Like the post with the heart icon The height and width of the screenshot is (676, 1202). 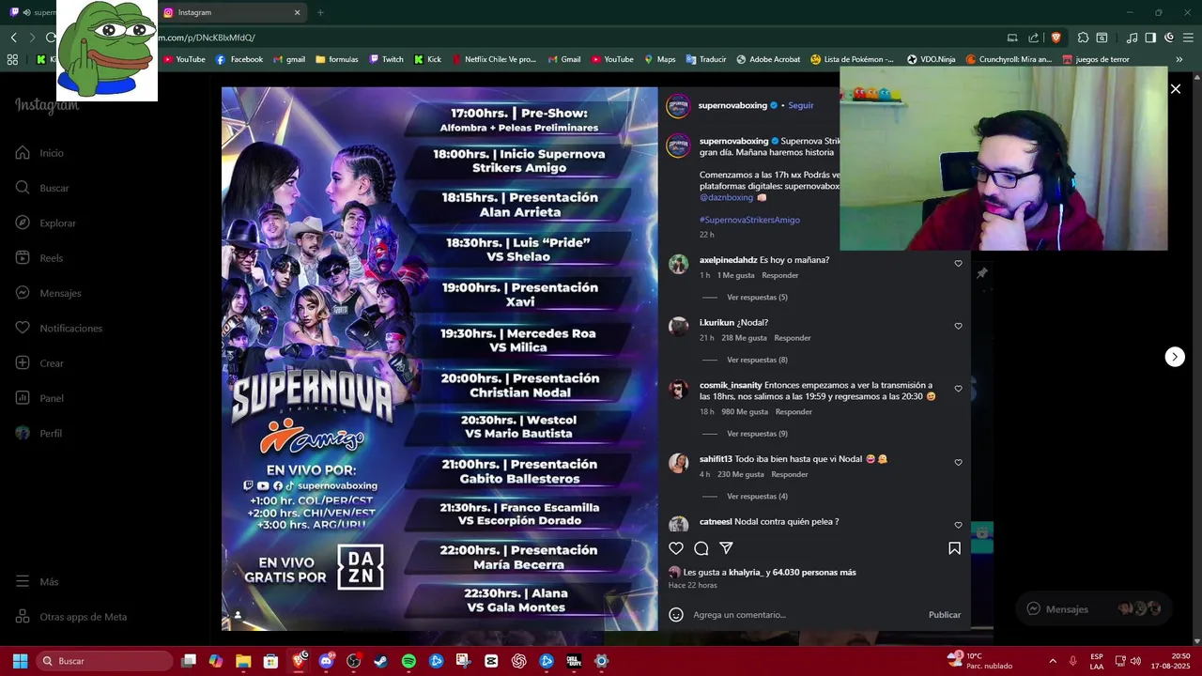676,548
